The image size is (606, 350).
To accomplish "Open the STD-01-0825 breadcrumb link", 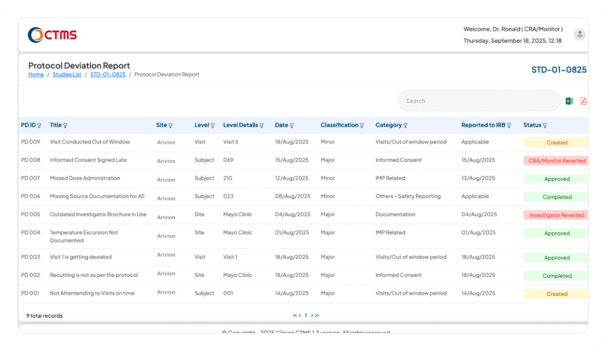I will tap(108, 75).
